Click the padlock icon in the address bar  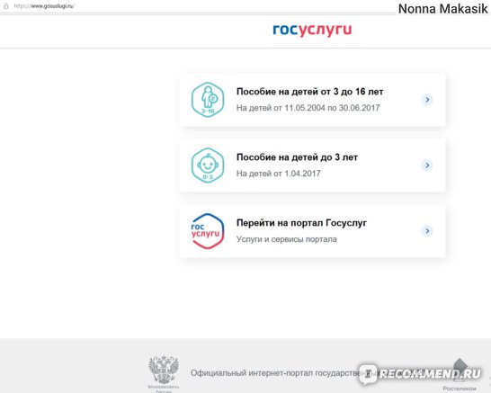6,5
